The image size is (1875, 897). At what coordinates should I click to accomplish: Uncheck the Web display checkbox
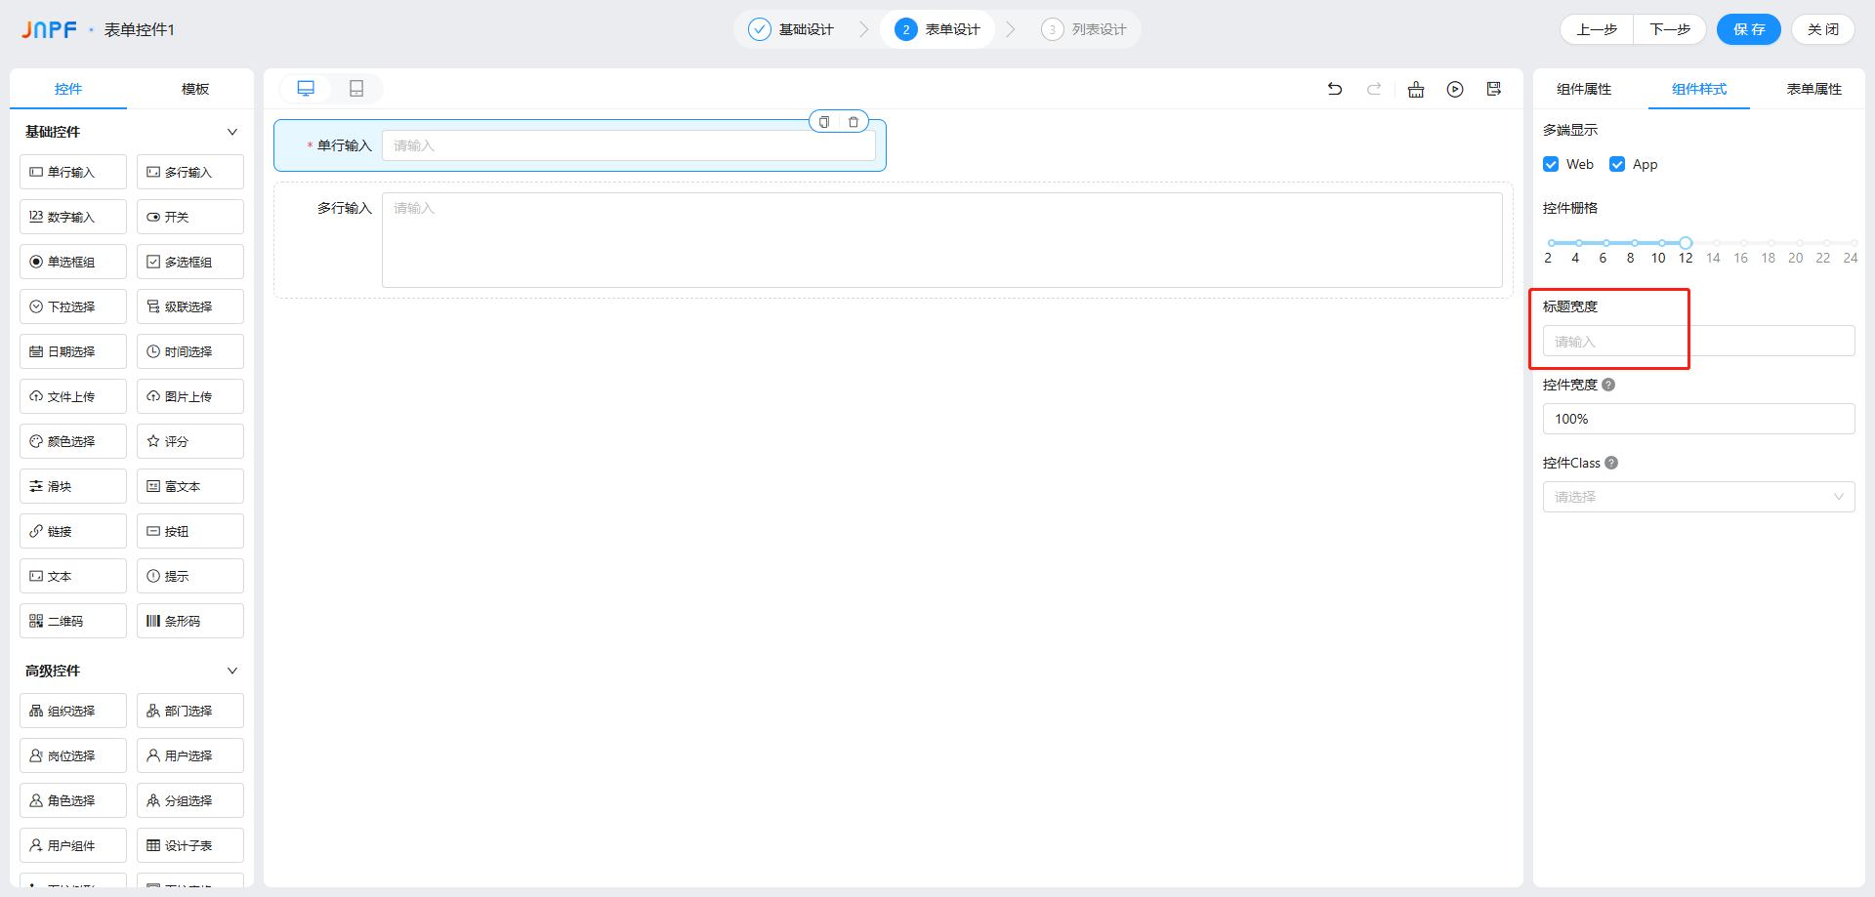[x=1551, y=164]
